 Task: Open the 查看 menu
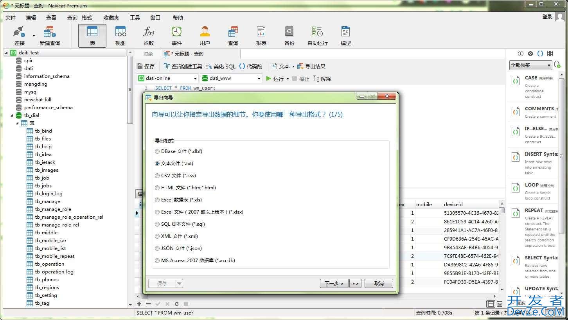click(x=51, y=18)
